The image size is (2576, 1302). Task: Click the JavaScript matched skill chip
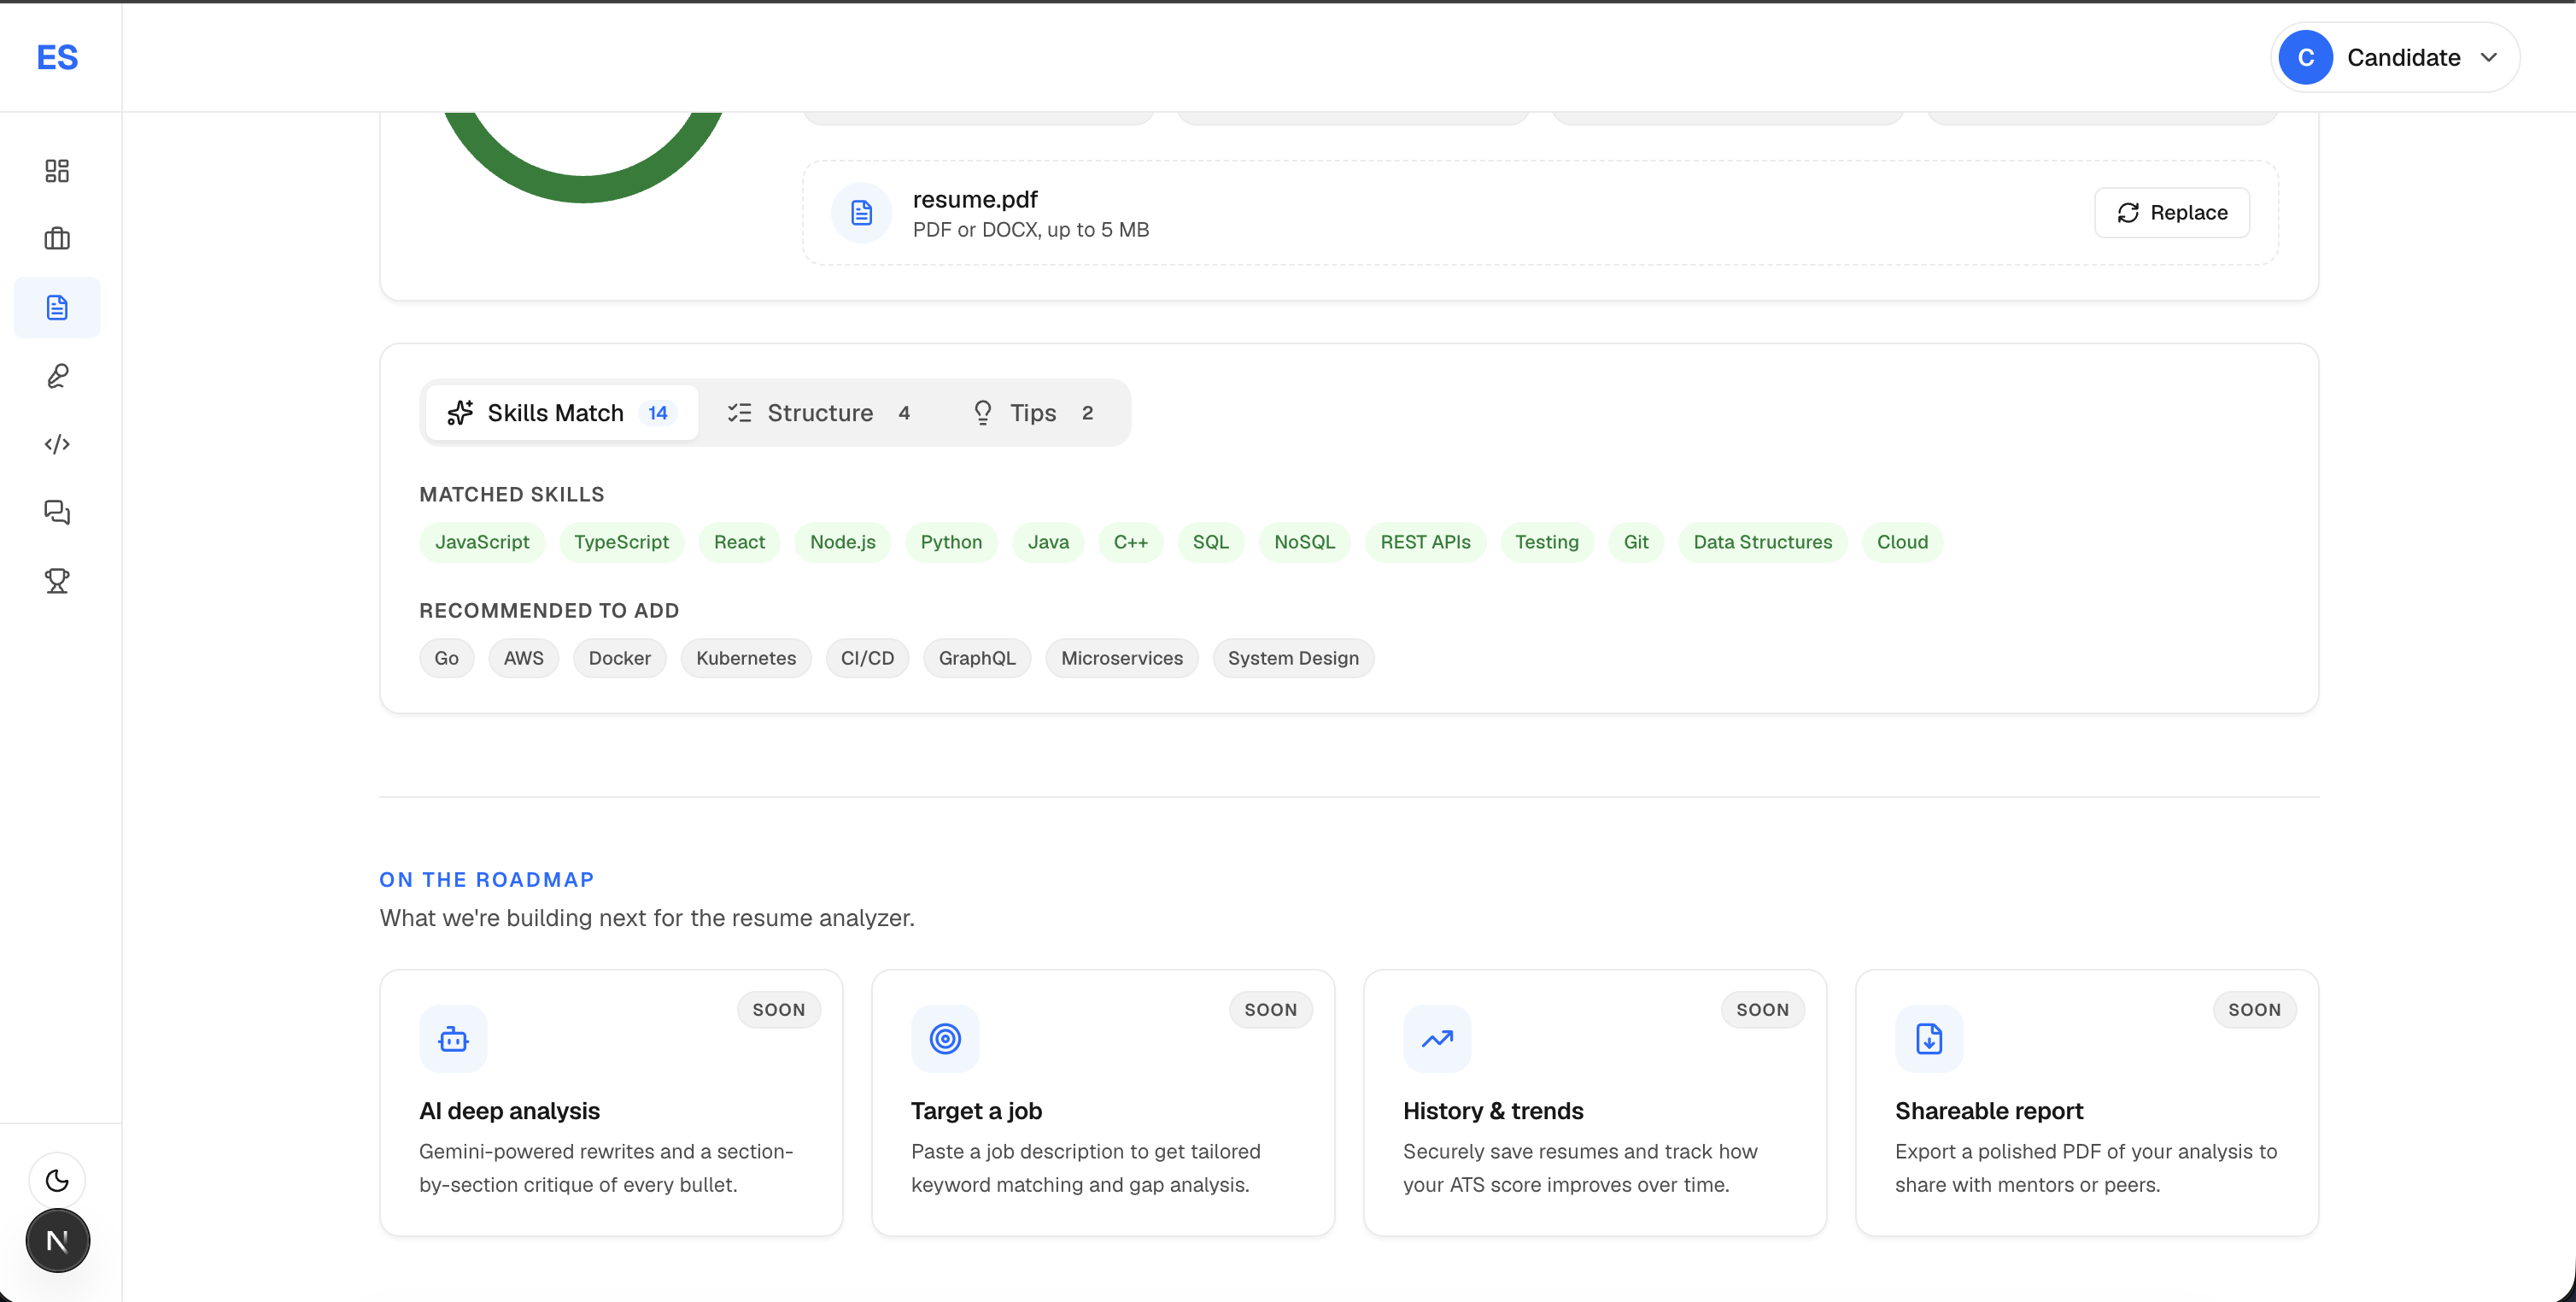482,542
